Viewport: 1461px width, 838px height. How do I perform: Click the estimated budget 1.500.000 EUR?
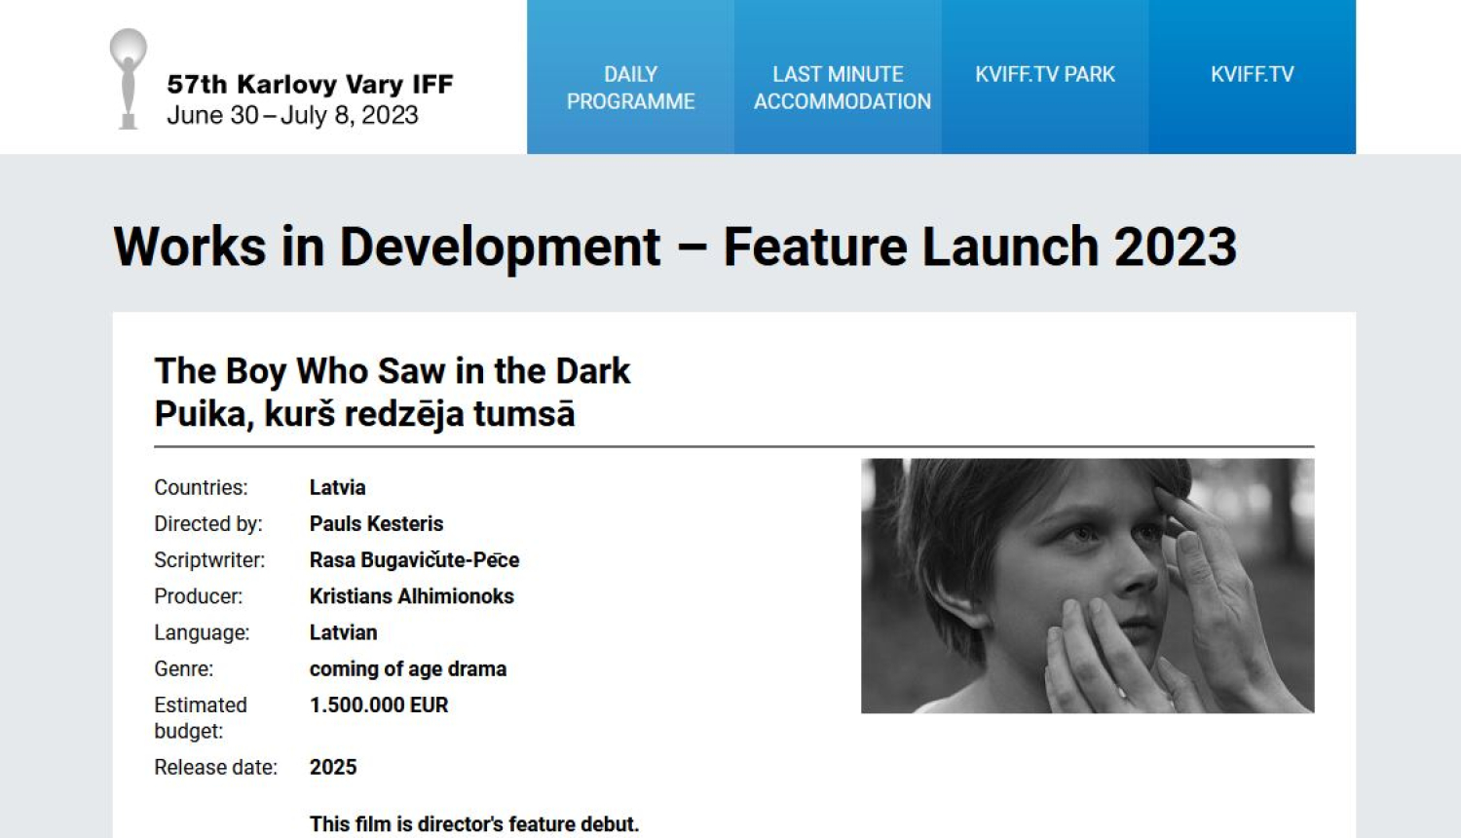pos(378,705)
